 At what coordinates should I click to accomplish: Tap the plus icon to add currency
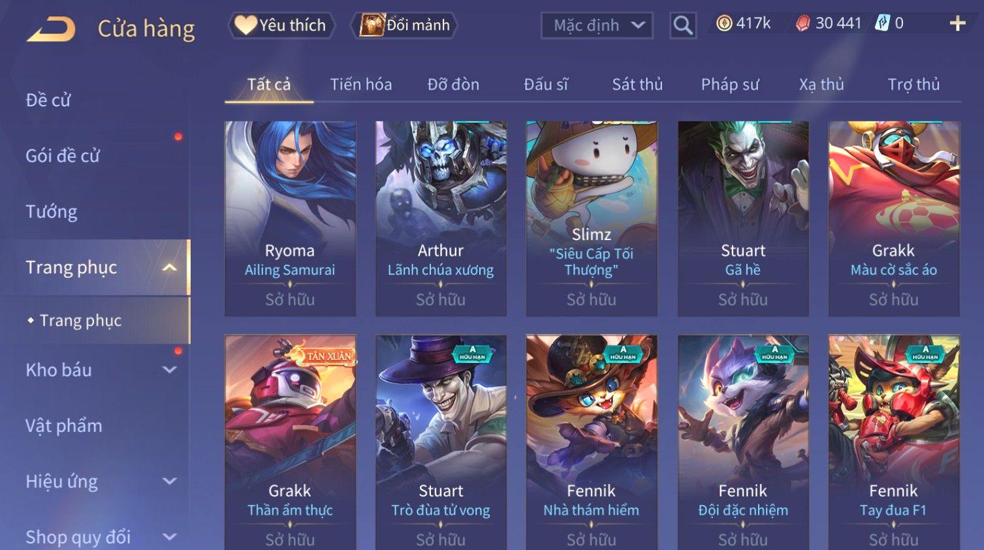point(957,24)
